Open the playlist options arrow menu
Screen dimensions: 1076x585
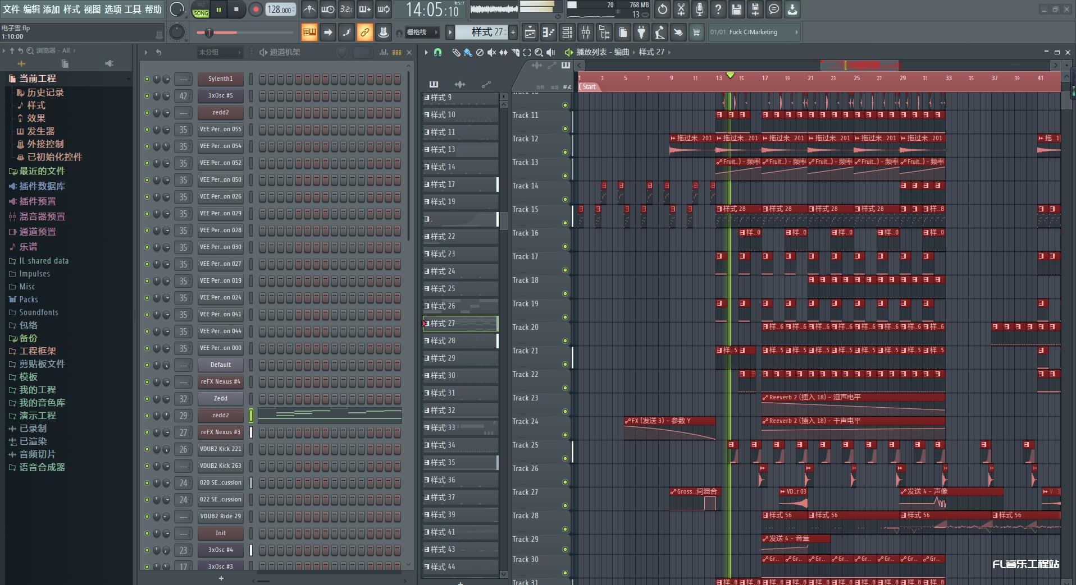click(x=426, y=52)
